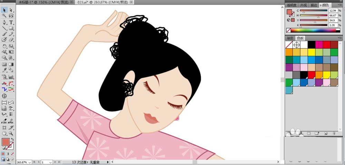Click the Magenta slider
345x165 pixels.
click(314, 16)
